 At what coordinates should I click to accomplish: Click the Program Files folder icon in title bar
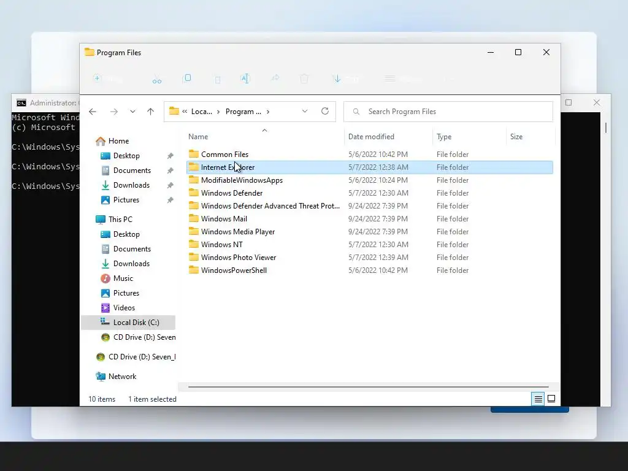tap(90, 53)
